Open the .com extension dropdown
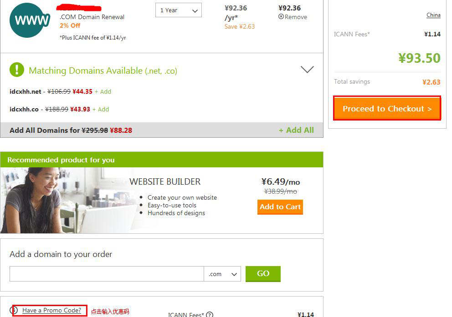This screenshot has width=452, height=317. (x=222, y=274)
